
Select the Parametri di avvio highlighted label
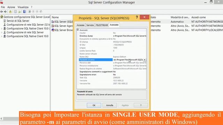tap(96, 60)
